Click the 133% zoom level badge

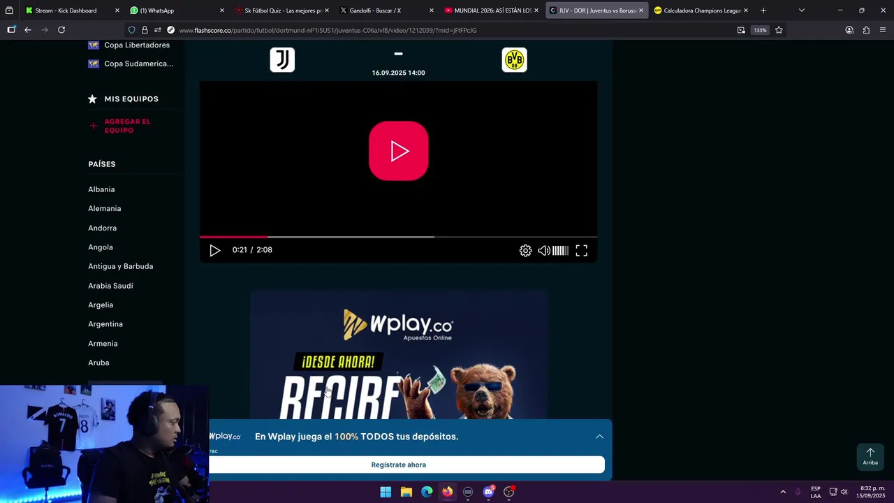click(760, 30)
